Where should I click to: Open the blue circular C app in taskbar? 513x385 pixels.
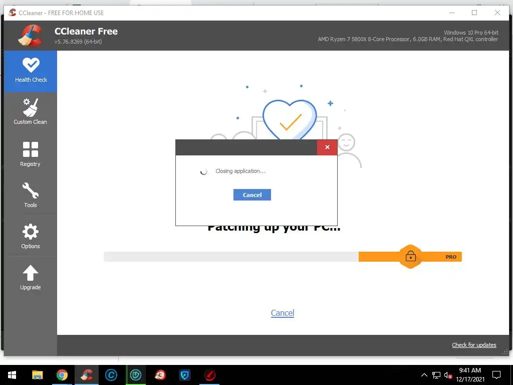tap(111, 375)
